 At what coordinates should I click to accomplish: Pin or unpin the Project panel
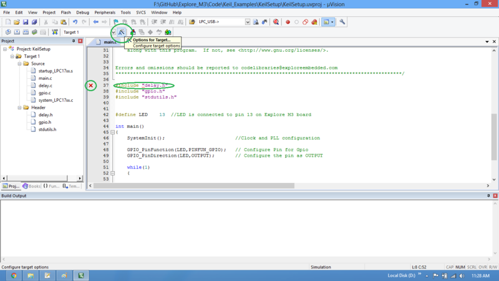74,41
